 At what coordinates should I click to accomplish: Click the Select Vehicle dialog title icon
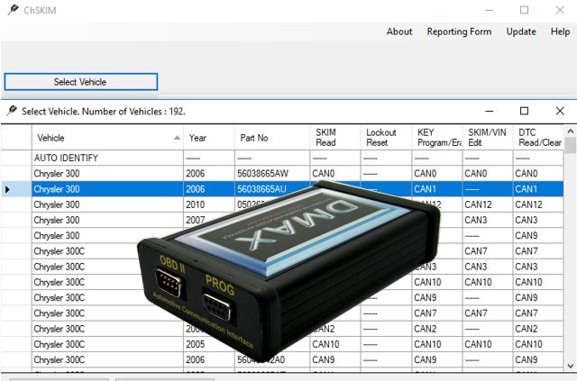pyautogui.click(x=12, y=110)
